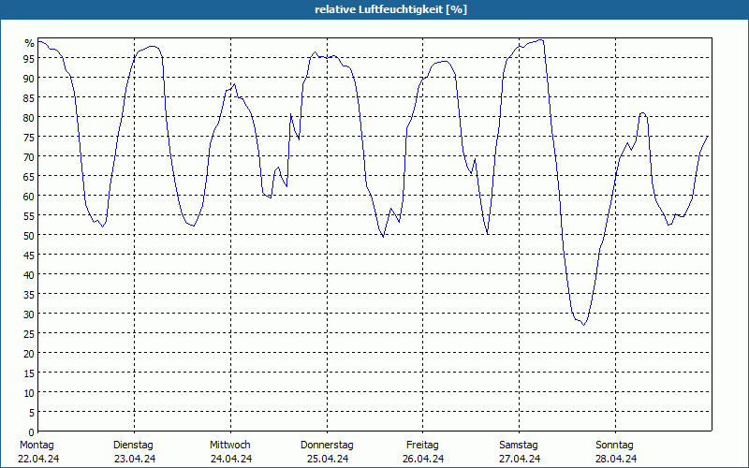This screenshot has height=468, width=749.
Task: Click the y-axis value '70'
Action: click(29, 157)
